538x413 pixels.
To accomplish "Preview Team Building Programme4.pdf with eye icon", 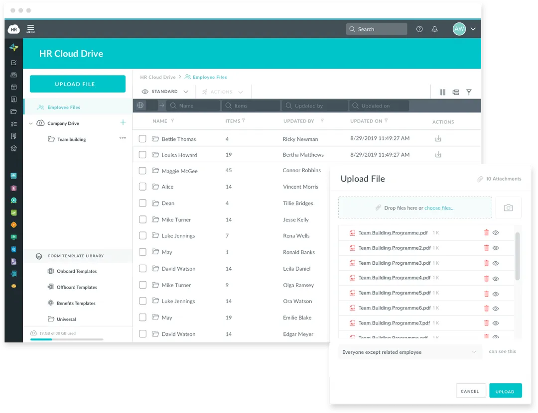I will pos(496,279).
